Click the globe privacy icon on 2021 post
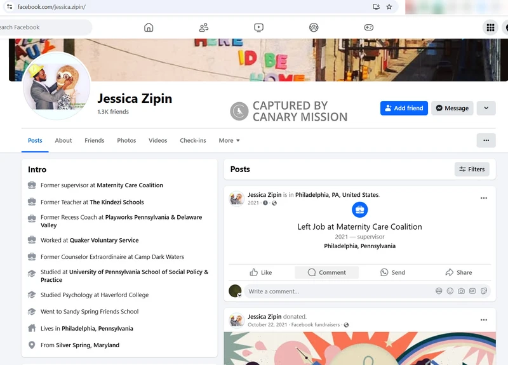Viewport: 508px width, 365px height. [x=274, y=203]
